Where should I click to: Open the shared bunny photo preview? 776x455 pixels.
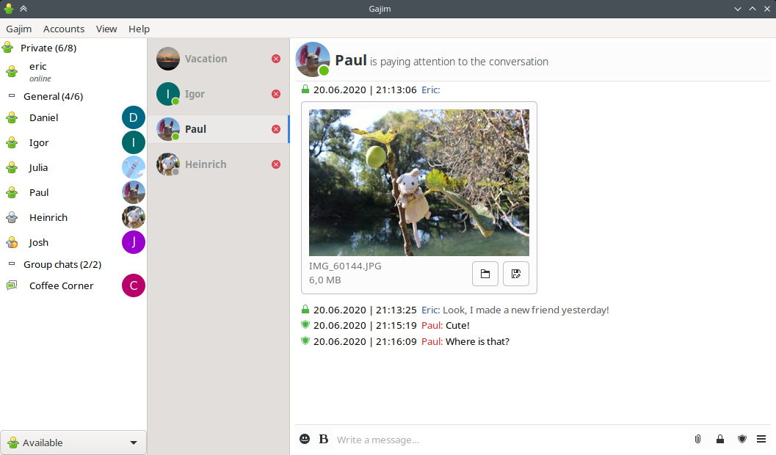tap(419, 183)
